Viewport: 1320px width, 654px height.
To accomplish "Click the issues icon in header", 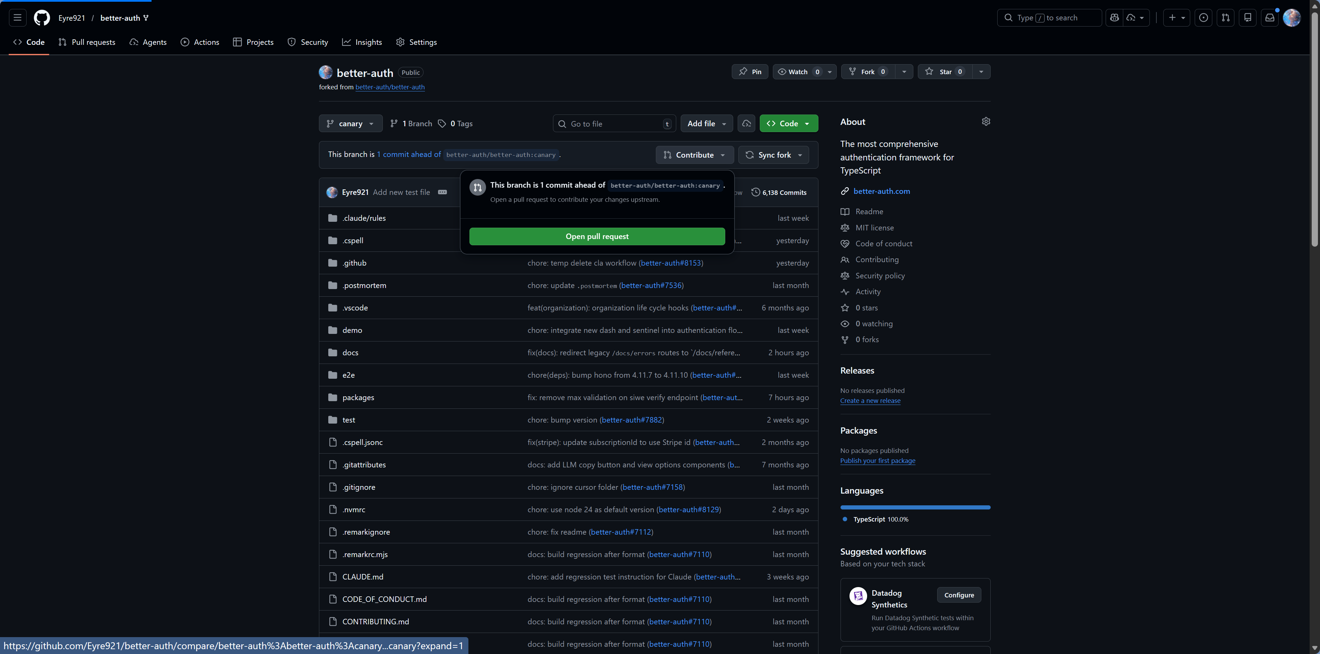I will point(1203,18).
